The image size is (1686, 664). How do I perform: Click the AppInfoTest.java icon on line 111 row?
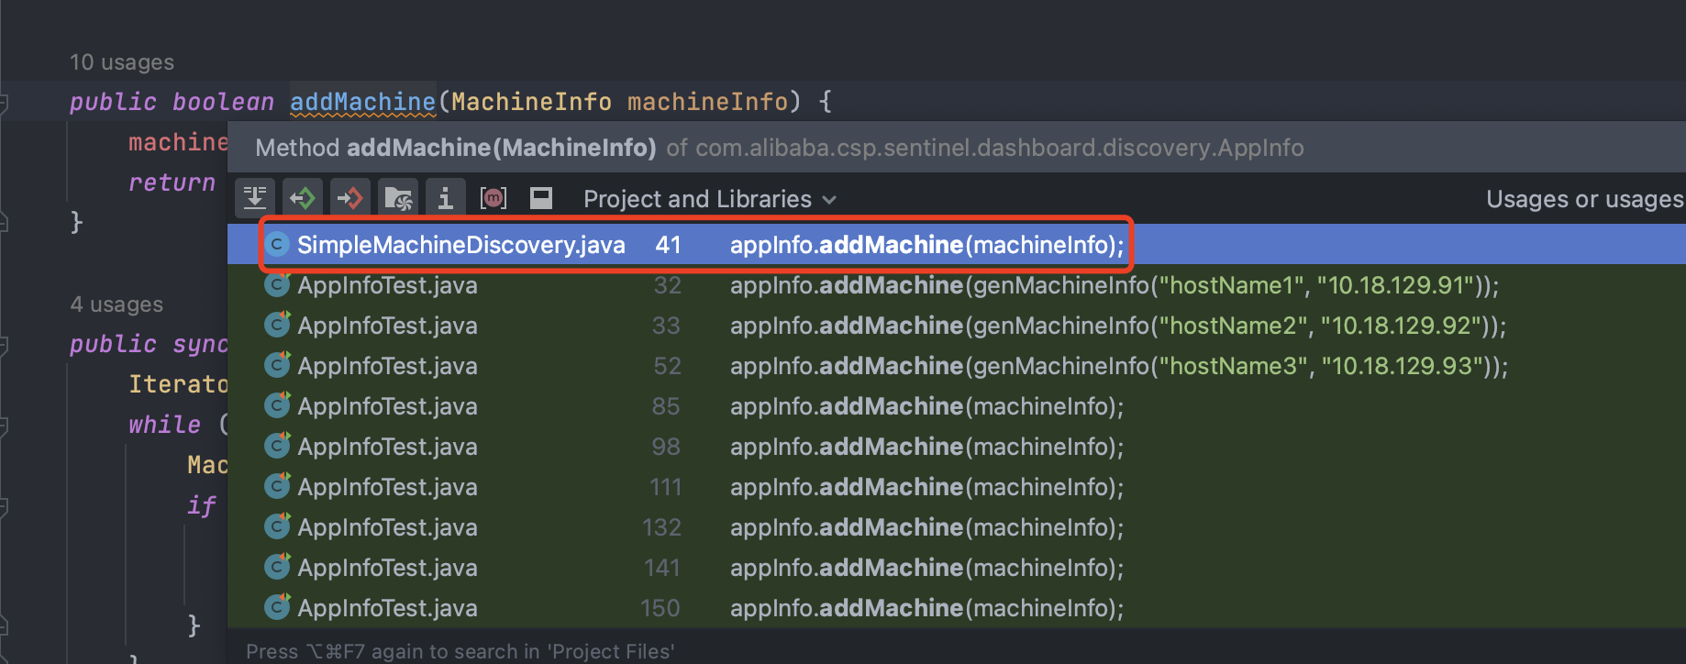pyautogui.click(x=277, y=486)
